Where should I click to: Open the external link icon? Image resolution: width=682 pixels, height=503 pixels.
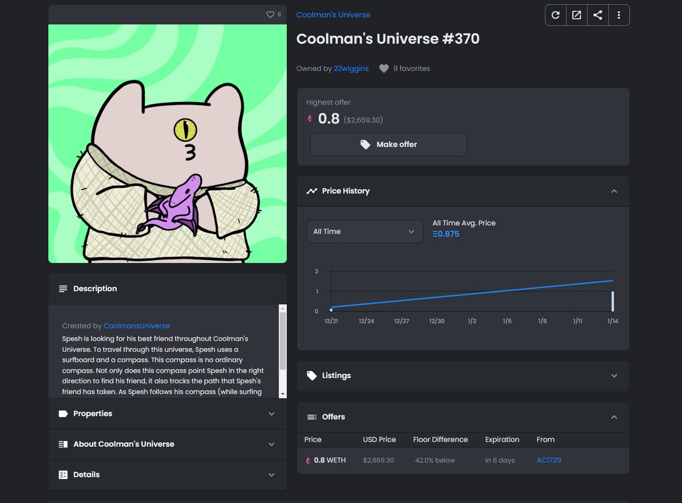tap(577, 15)
